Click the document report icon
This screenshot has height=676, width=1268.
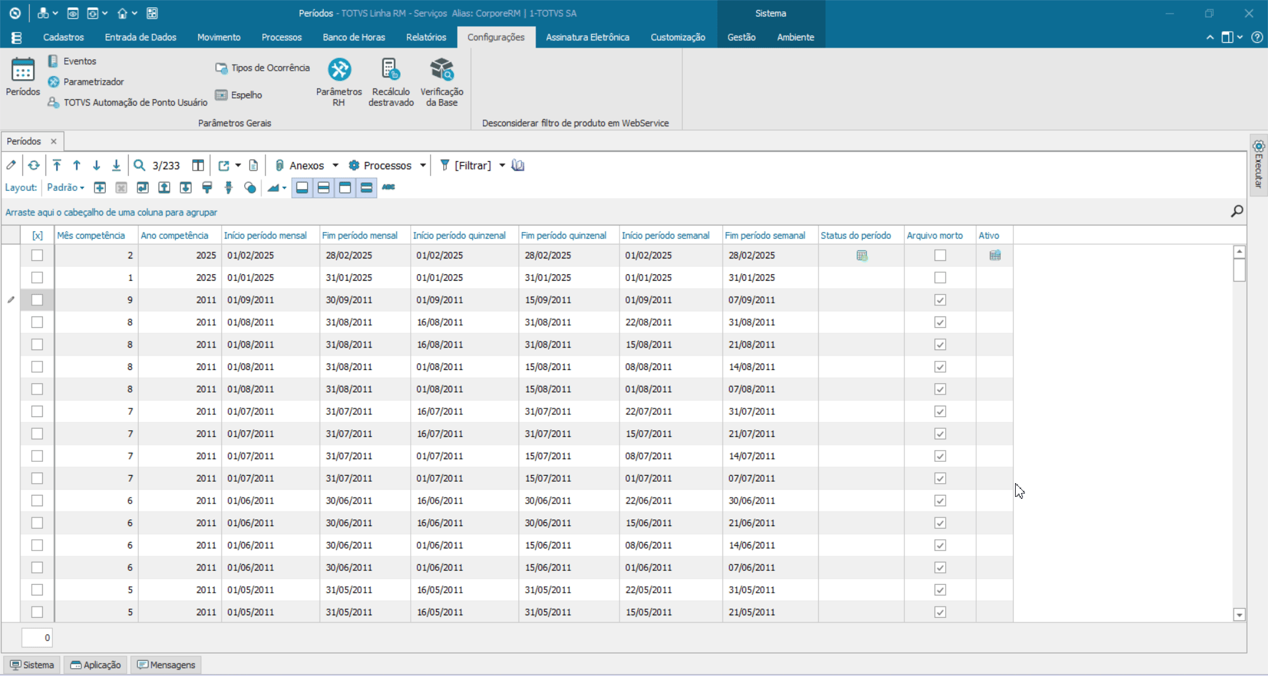click(x=254, y=165)
